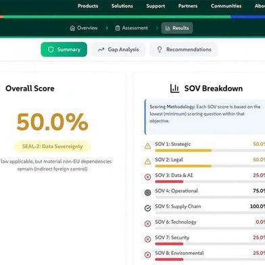The image size is (265, 265).
Task: Click the shield icon on Summary tab
Action: pyautogui.click(x=51, y=49)
